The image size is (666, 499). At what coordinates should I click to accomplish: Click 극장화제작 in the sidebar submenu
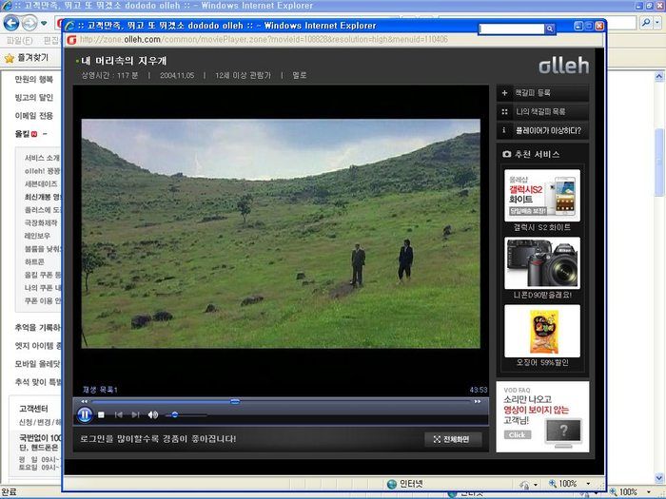41,222
